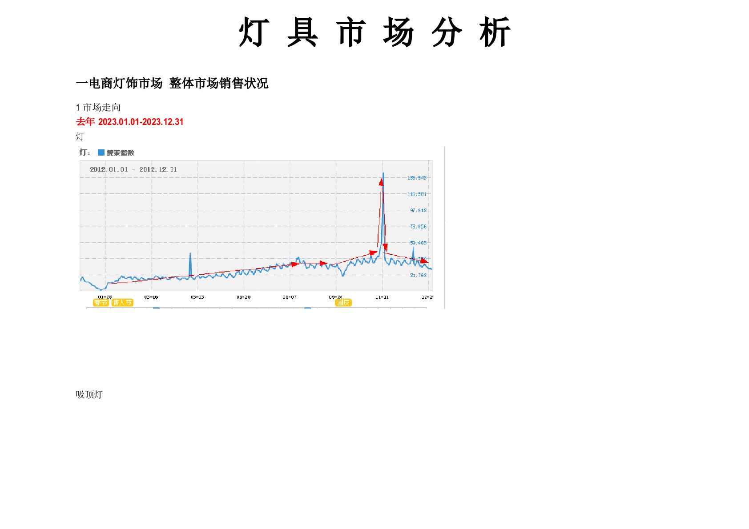749x529 pixels.
Task: Click the search index chart image
Action: point(260,227)
